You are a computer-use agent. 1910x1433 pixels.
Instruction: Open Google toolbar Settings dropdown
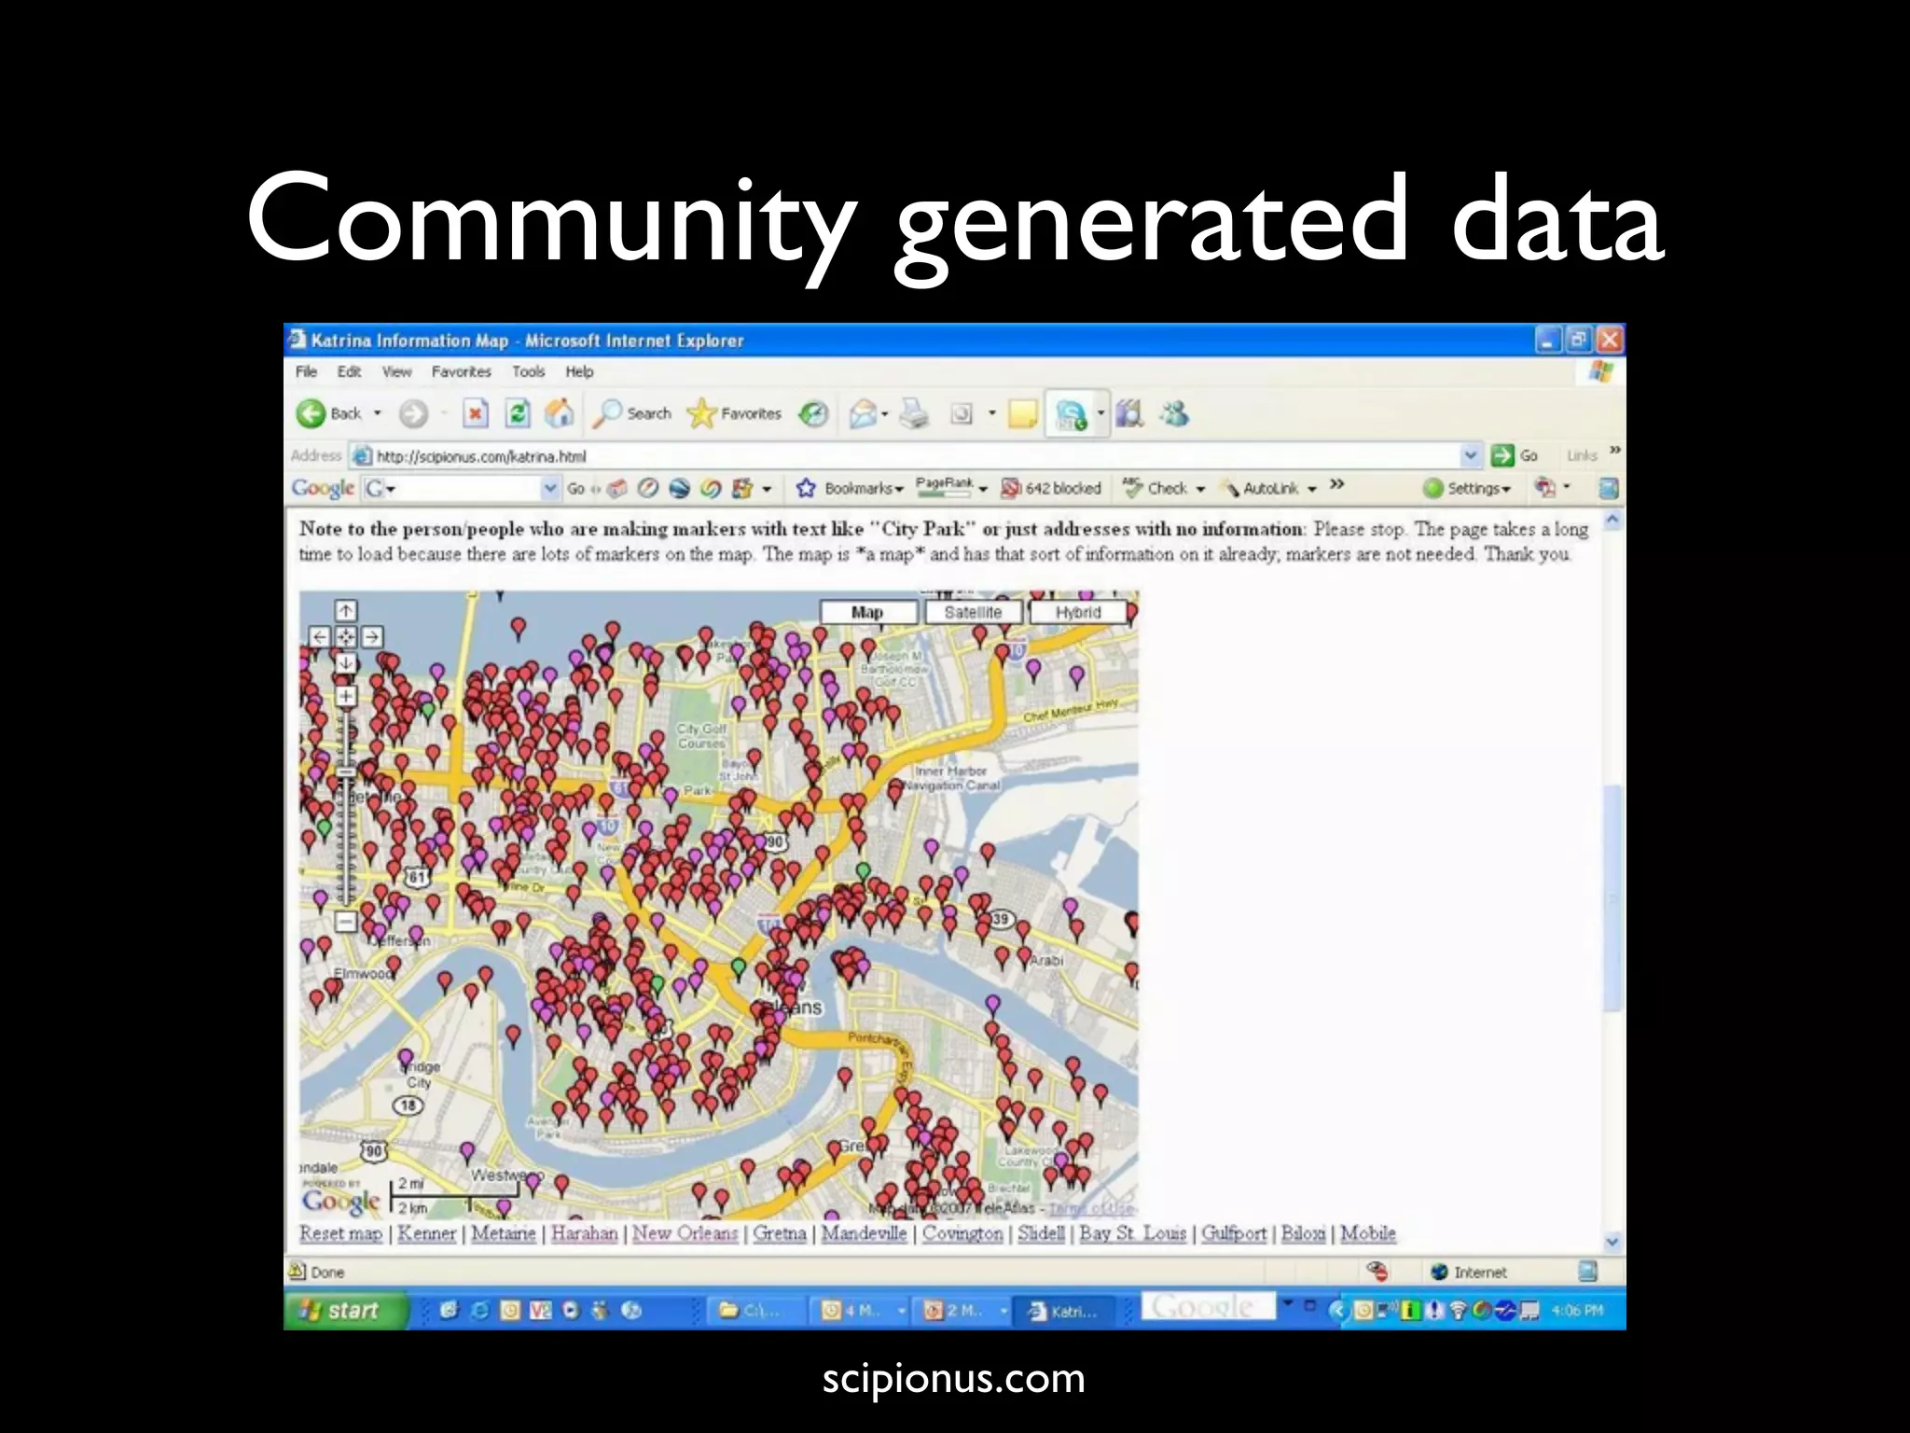pos(1467,488)
